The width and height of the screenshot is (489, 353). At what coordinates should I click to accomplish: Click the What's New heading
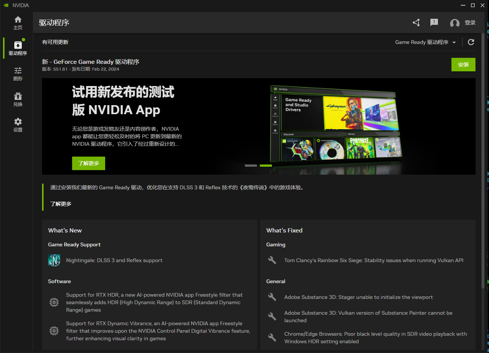coord(65,231)
